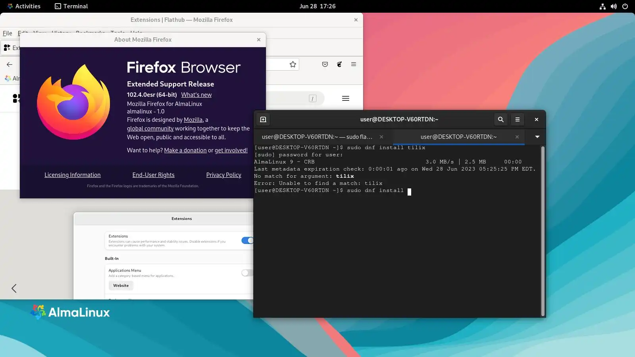This screenshot has width=635, height=357.
Task: Open the "global community" link
Action: (150, 129)
